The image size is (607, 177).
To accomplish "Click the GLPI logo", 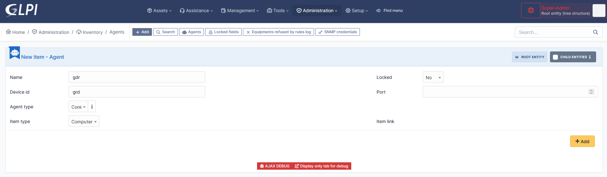I will click(21, 10).
